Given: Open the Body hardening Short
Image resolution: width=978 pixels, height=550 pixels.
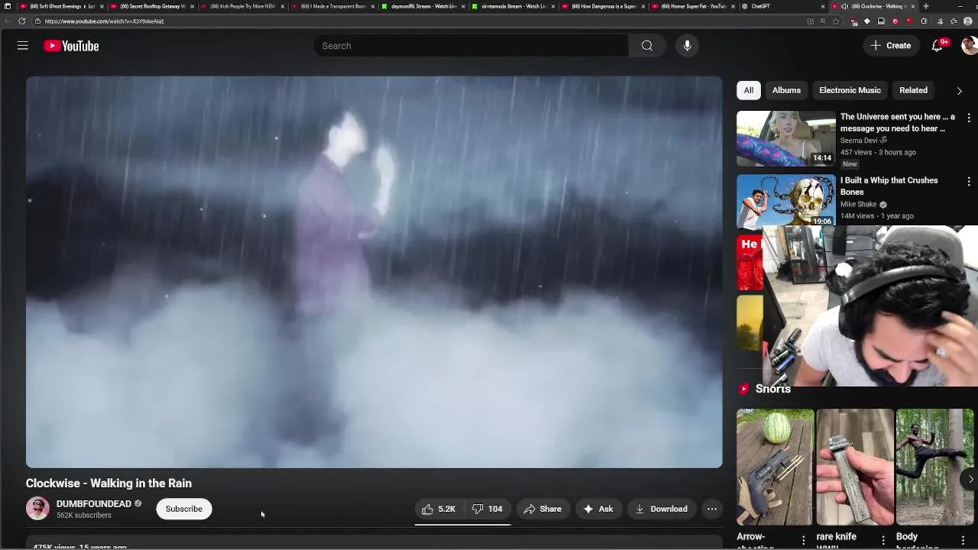Looking at the screenshot, I should click(x=935, y=467).
